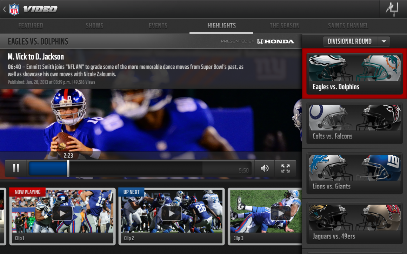Viewport: 407px width, 254px height.
Task: Mute the video volume
Action: pos(265,169)
